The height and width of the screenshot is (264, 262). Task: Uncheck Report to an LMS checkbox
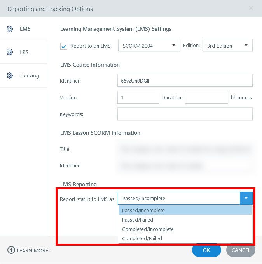point(64,46)
